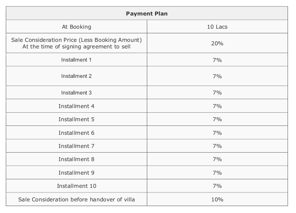Click the Payment Plan table header

(x=147, y=14)
